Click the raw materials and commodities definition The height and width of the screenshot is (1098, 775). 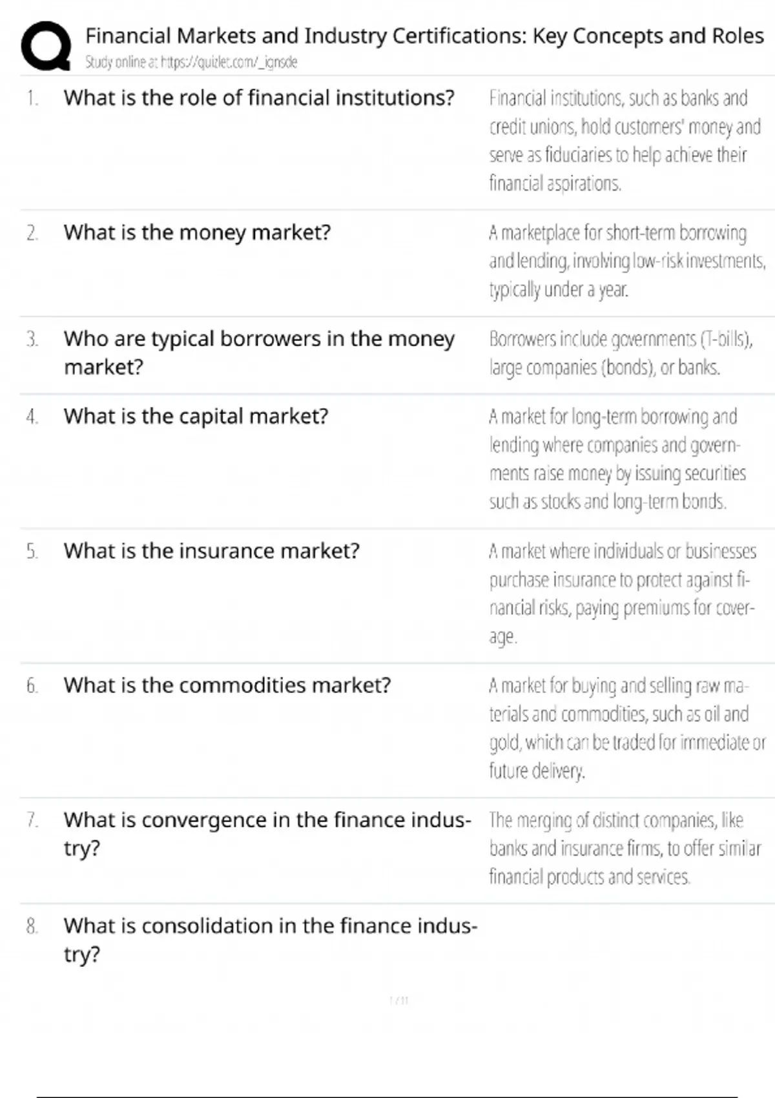[x=626, y=728]
